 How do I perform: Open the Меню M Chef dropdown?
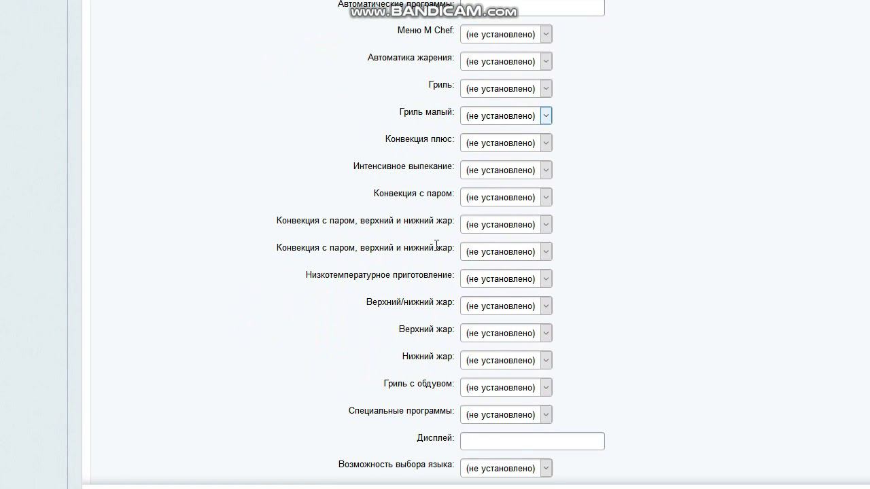click(506, 34)
